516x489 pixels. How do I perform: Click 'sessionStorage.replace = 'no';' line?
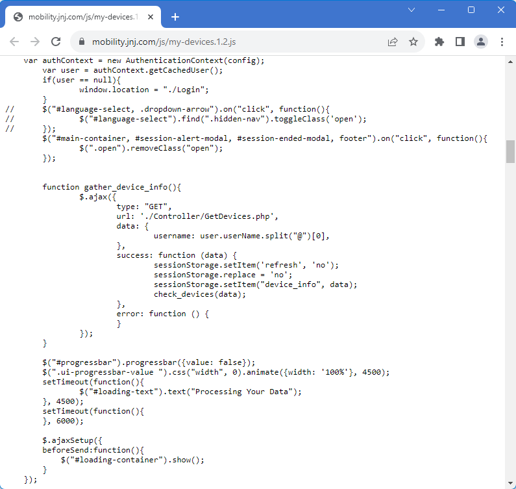(223, 275)
